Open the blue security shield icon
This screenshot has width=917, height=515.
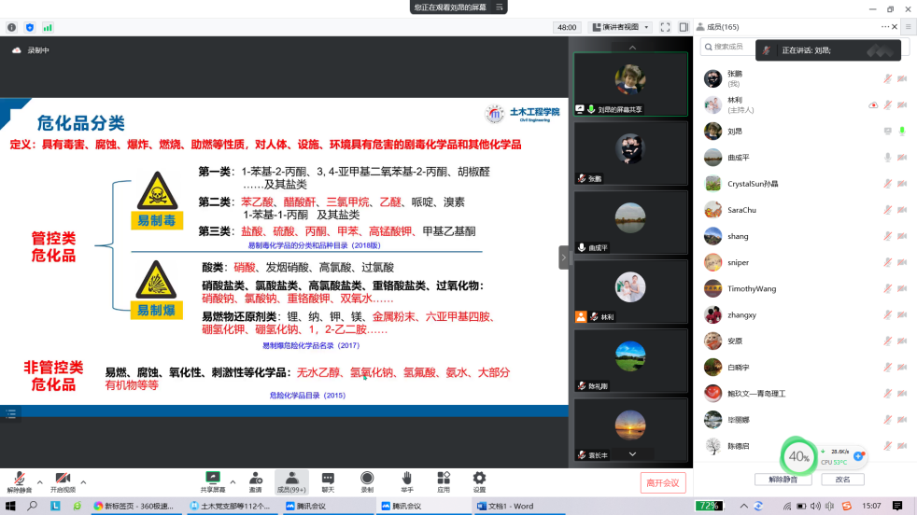click(30, 27)
